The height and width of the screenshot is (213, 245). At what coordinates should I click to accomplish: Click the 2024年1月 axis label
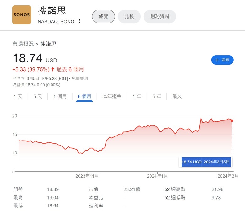click(x=157, y=176)
